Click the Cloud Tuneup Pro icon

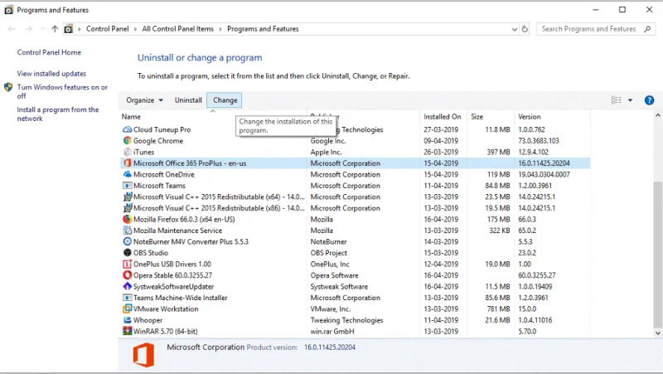[127, 129]
